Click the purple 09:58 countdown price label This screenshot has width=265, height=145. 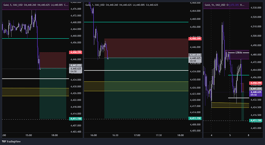coord(256,94)
